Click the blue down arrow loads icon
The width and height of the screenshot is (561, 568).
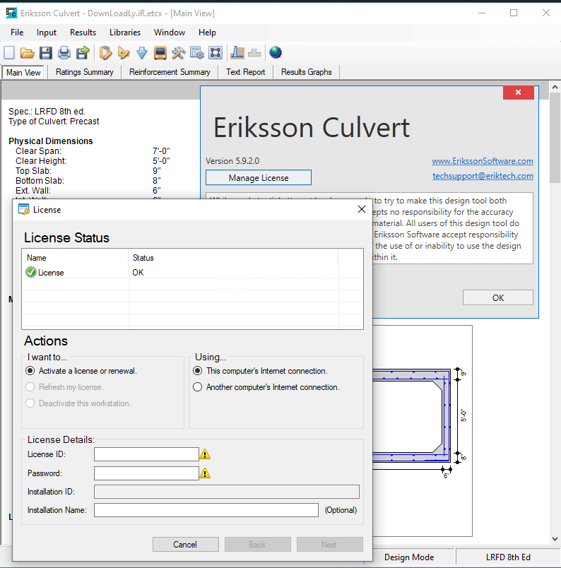pyautogui.click(x=142, y=53)
